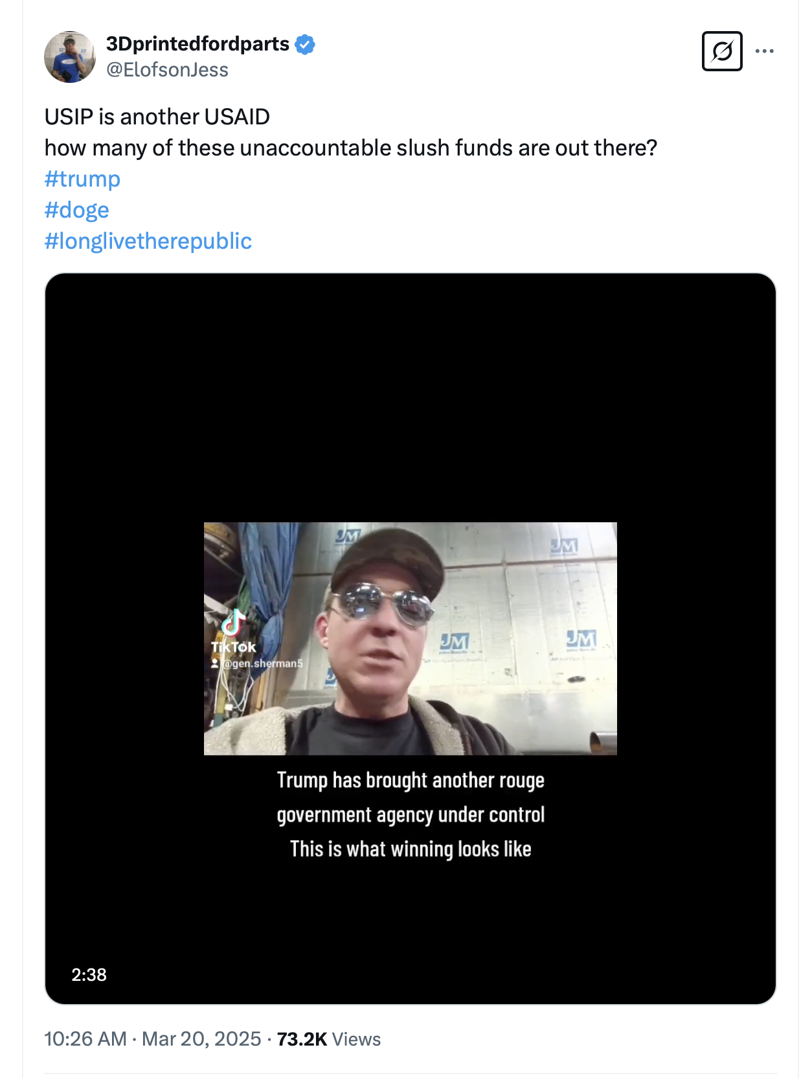The height and width of the screenshot is (1078, 812).
Task: Click the caption "government agency under control"
Action: [411, 815]
